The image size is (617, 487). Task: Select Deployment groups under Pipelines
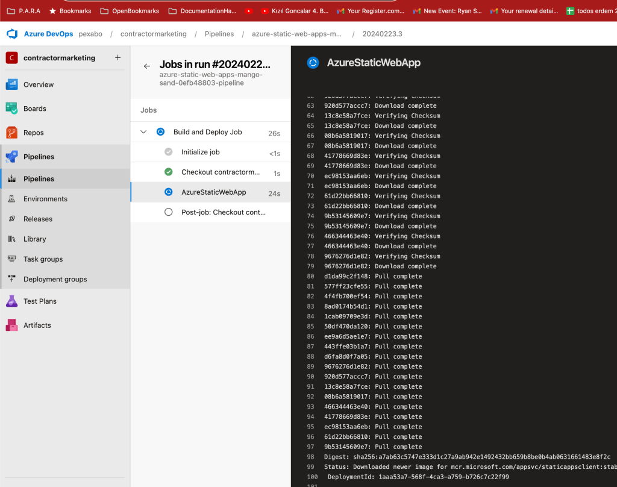[55, 279]
